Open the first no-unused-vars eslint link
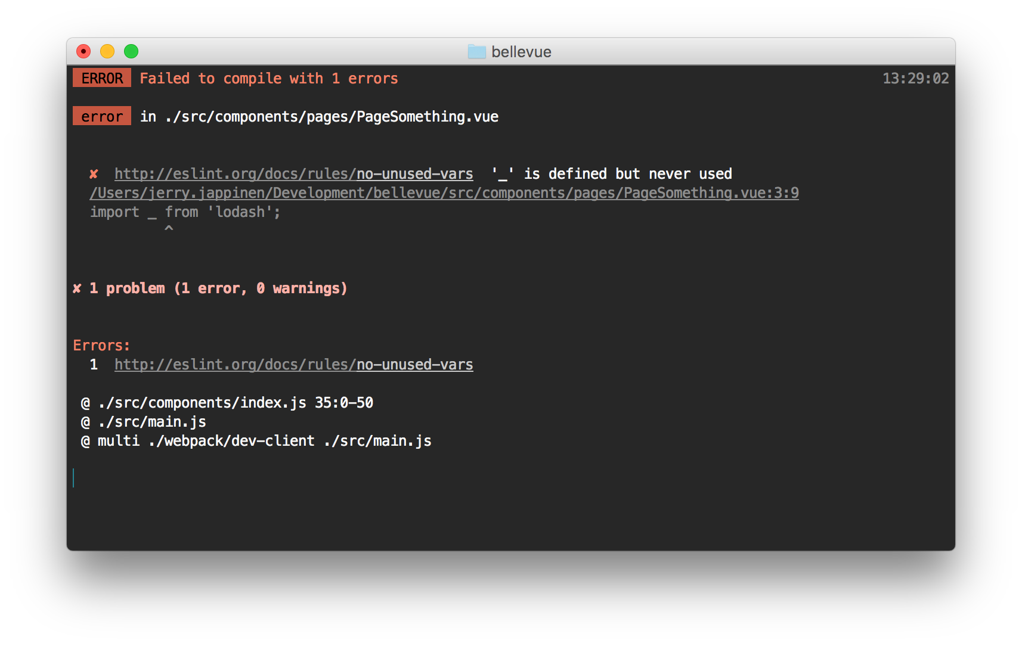 294,174
